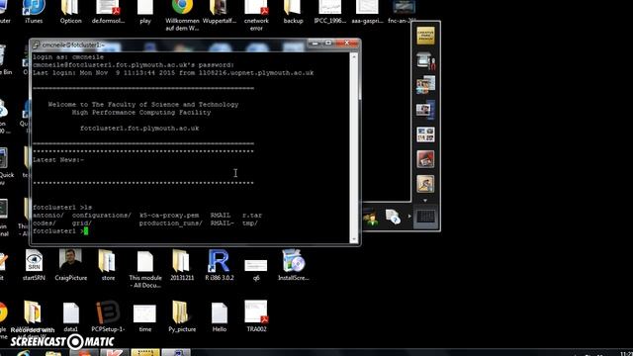Click the red photo print gadget icon

point(425,159)
